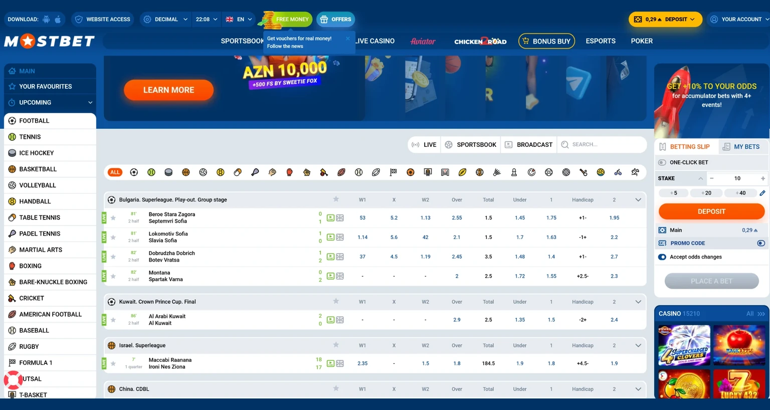Click the search magnifier icon
The width and height of the screenshot is (770, 410).
coord(565,145)
